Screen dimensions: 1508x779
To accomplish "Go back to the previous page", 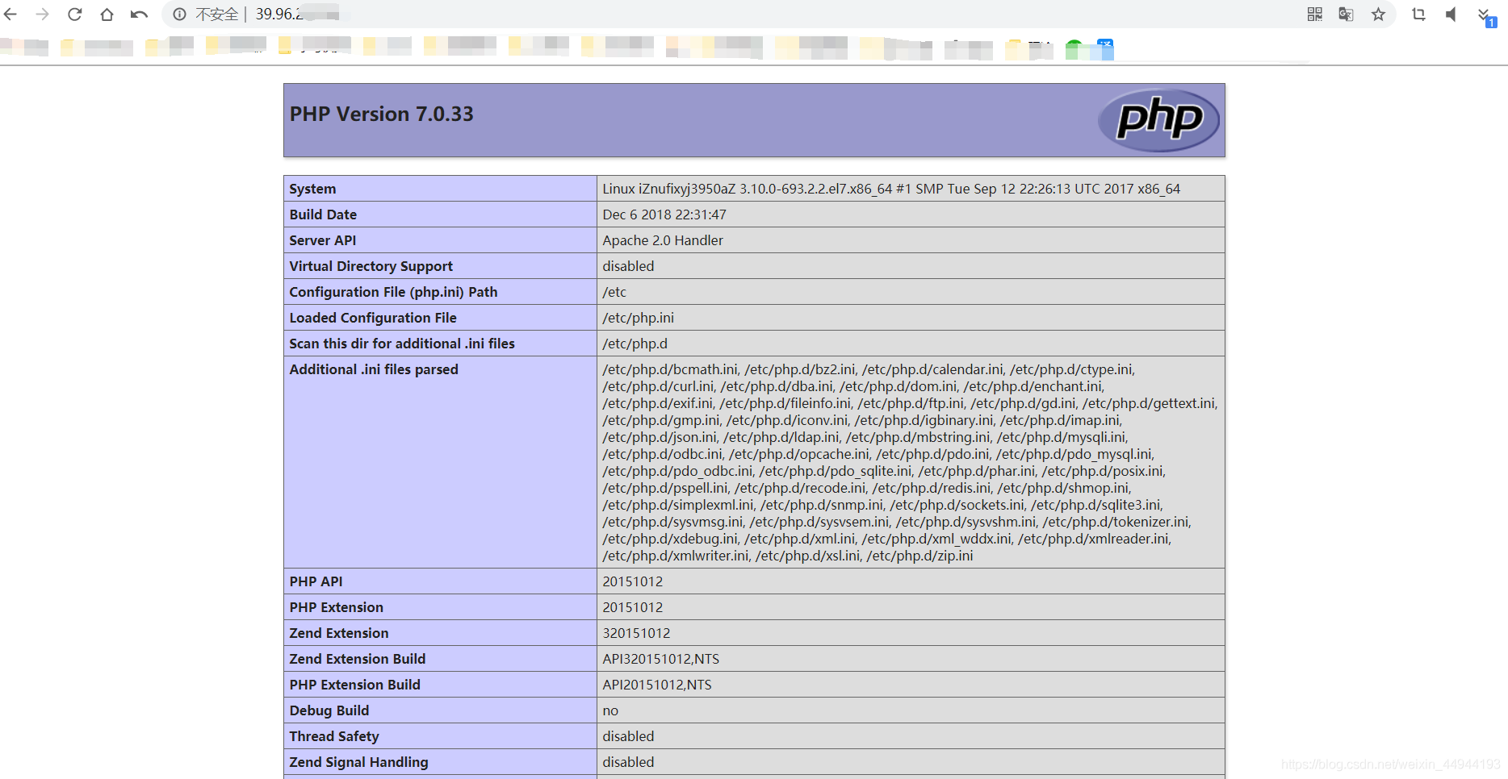I will [10, 15].
